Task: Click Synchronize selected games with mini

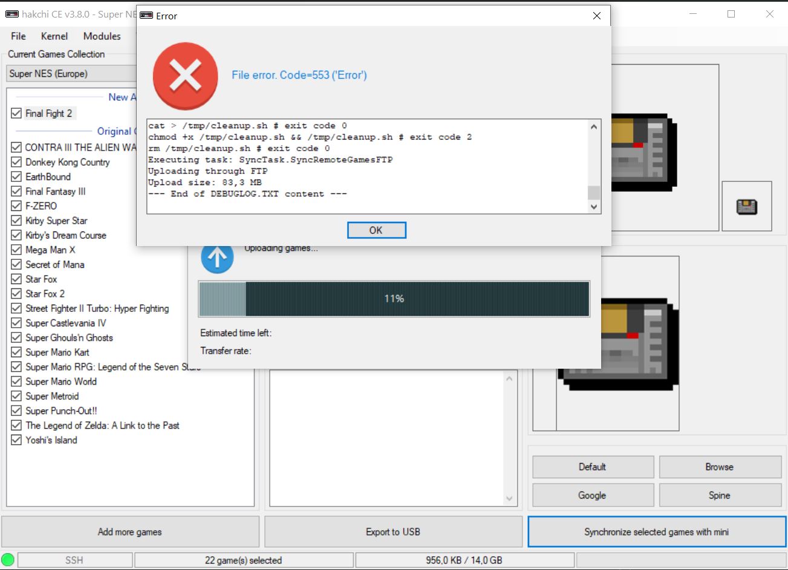Action: coord(657,532)
